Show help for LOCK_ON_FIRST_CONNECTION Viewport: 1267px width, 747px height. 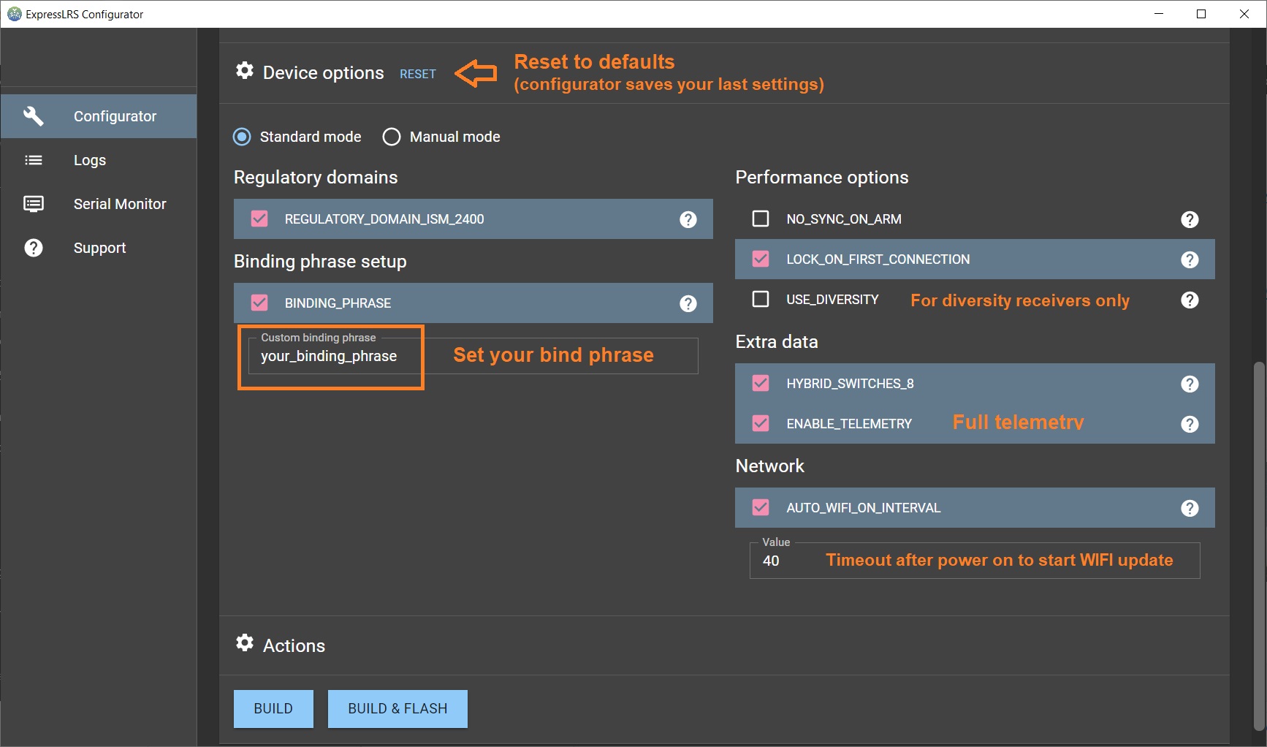(1190, 259)
